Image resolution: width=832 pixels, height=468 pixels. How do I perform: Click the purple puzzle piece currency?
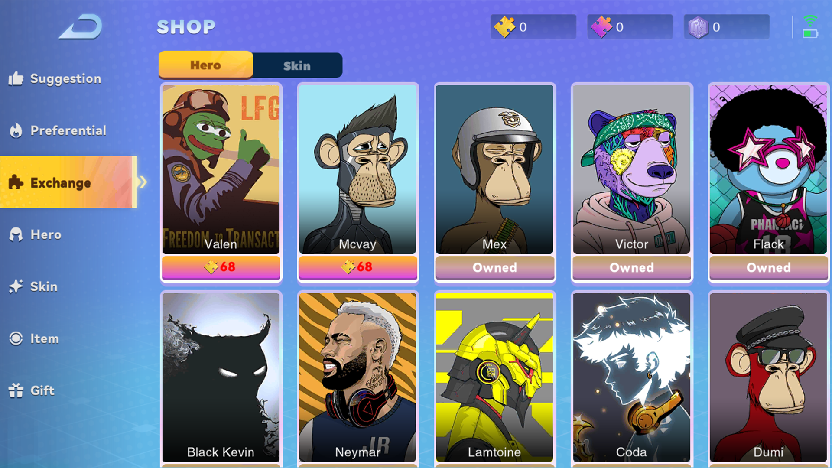(x=630, y=27)
